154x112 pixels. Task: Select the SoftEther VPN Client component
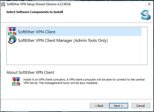pyautogui.click(x=74, y=31)
